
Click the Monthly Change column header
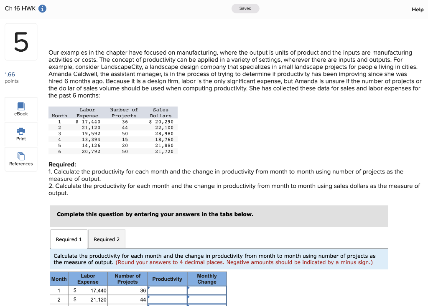[x=206, y=279]
